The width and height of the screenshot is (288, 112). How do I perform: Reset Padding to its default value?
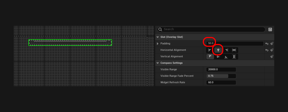point(267,44)
